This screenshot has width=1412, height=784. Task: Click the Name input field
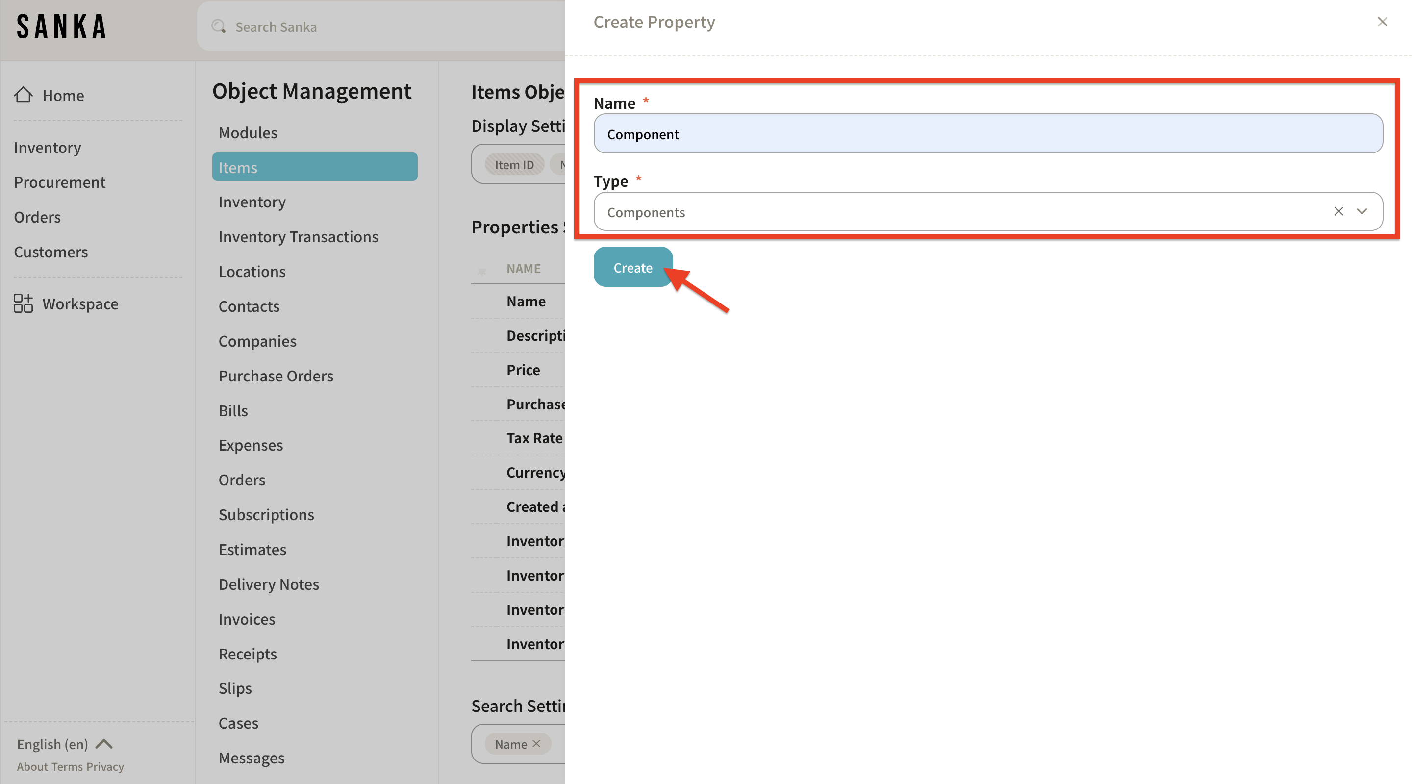click(988, 134)
